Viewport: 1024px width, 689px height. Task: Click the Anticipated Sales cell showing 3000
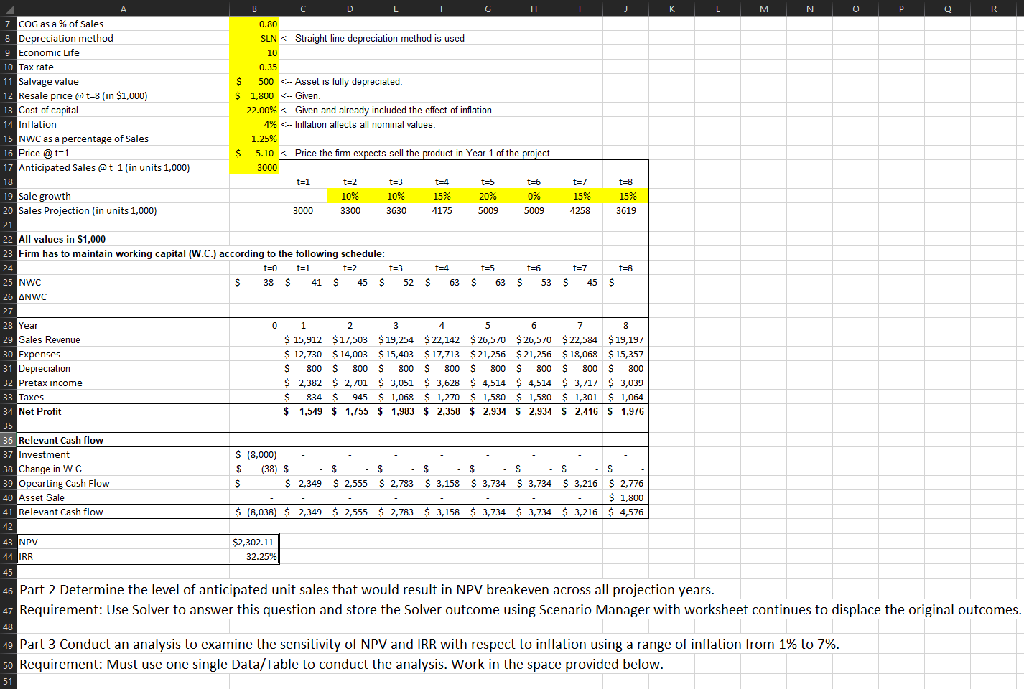coord(253,167)
